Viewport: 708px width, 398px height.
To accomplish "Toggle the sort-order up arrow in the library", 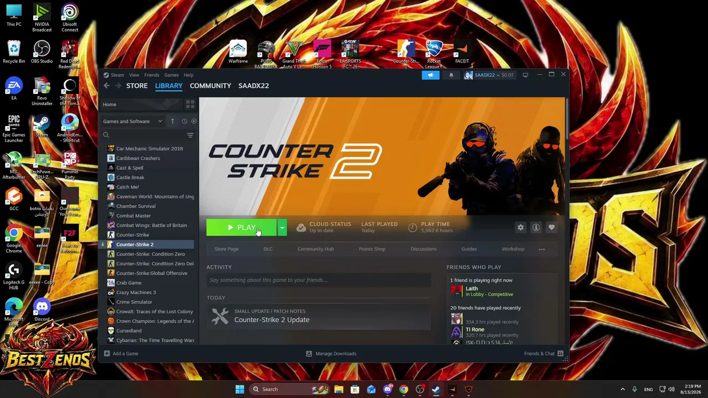I will point(173,121).
